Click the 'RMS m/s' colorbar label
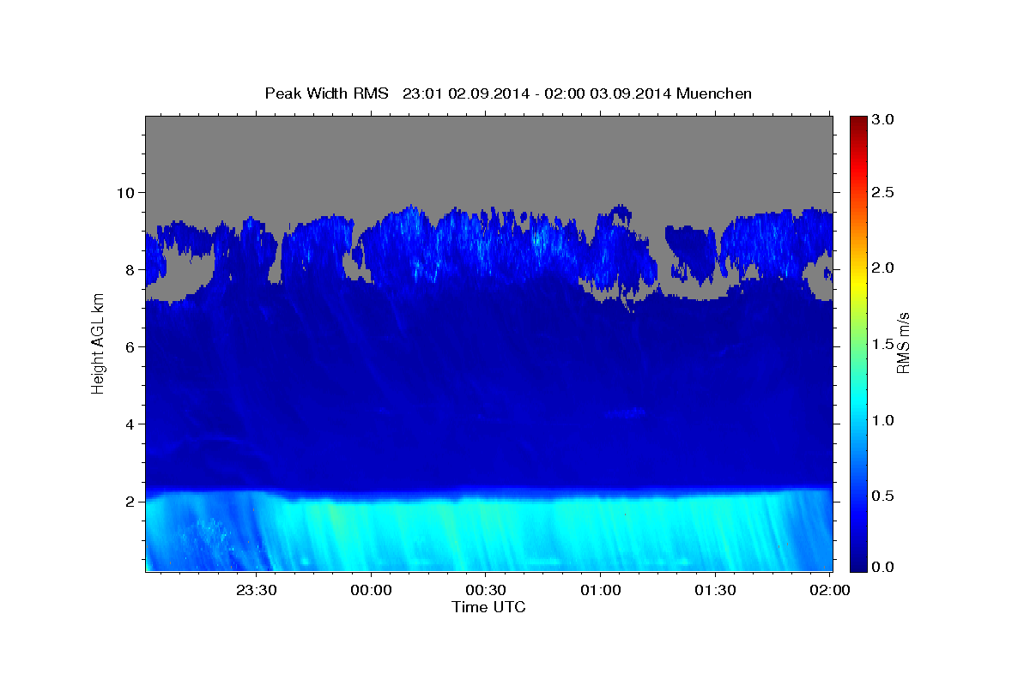1030x686 pixels. tap(903, 343)
